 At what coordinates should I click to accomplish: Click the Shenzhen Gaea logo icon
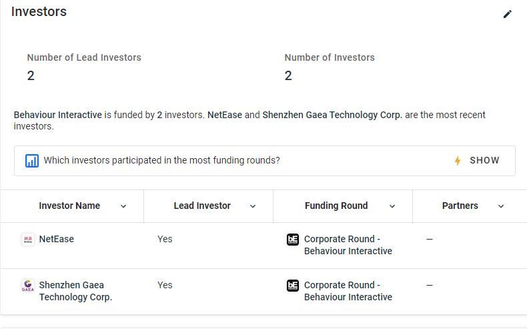pyautogui.click(x=28, y=286)
